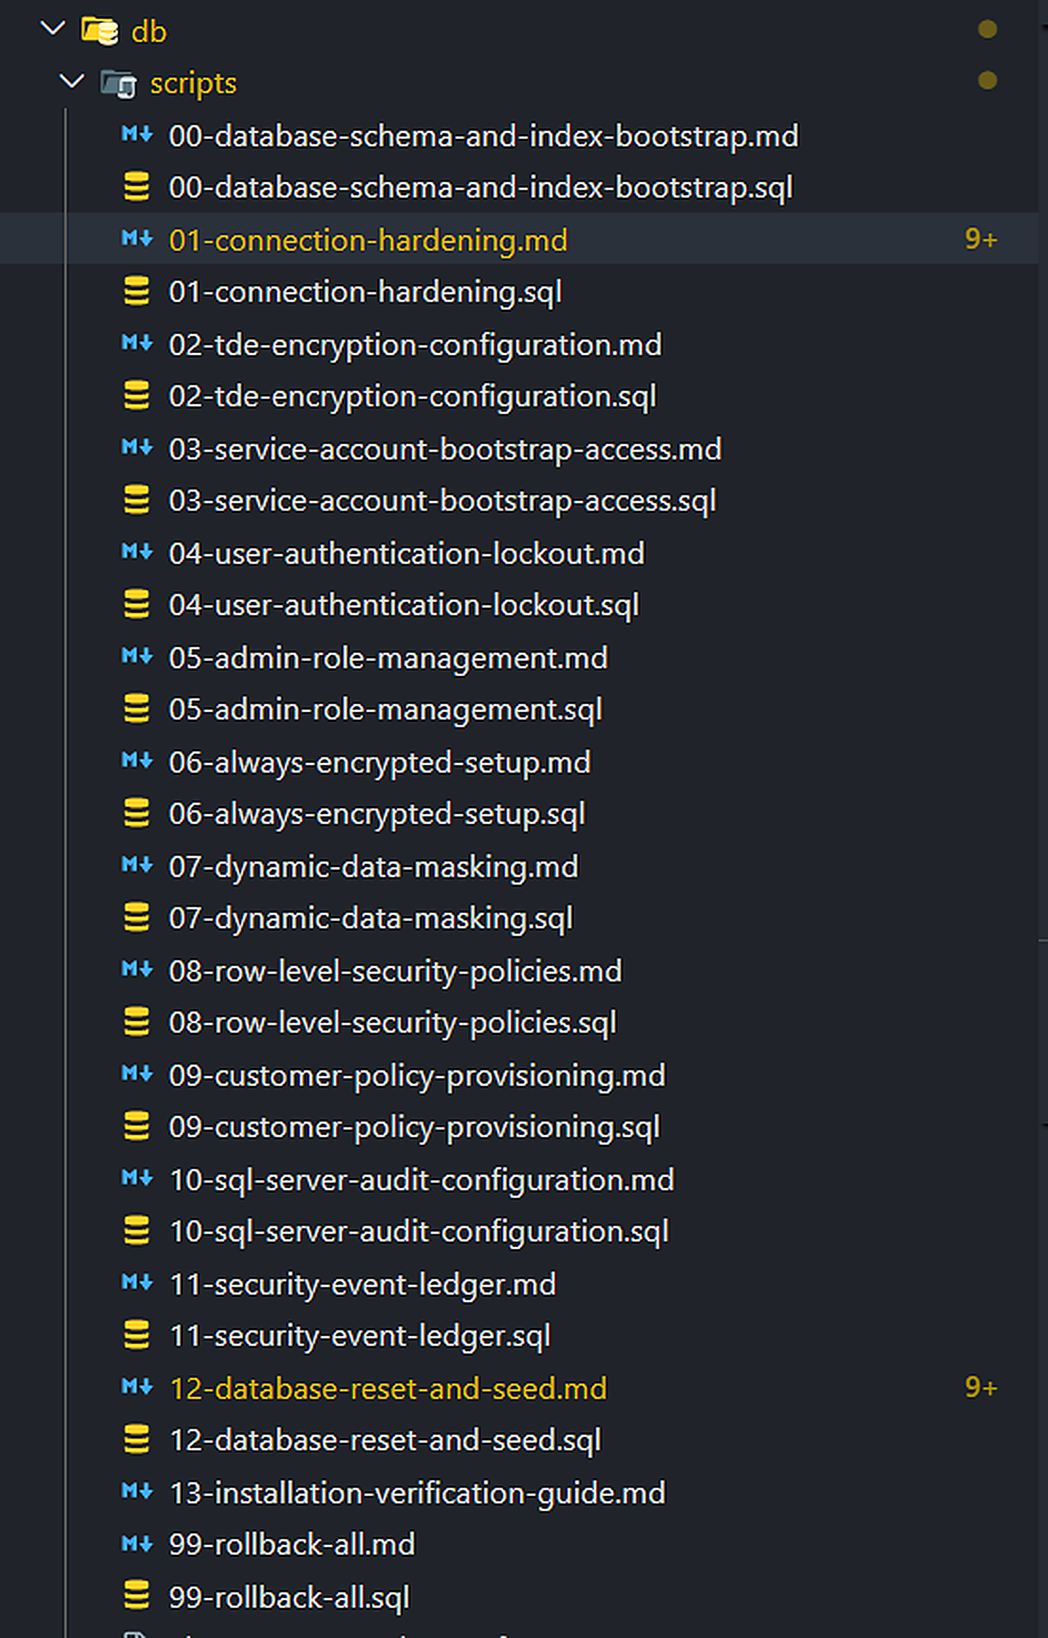
Task: Open 09-customer-policy-provisioning.md
Action: pos(417,1076)
